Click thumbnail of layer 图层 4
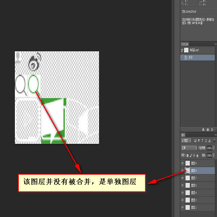The width and height of the screenshot is (217, 217). [x=188, y=193]
